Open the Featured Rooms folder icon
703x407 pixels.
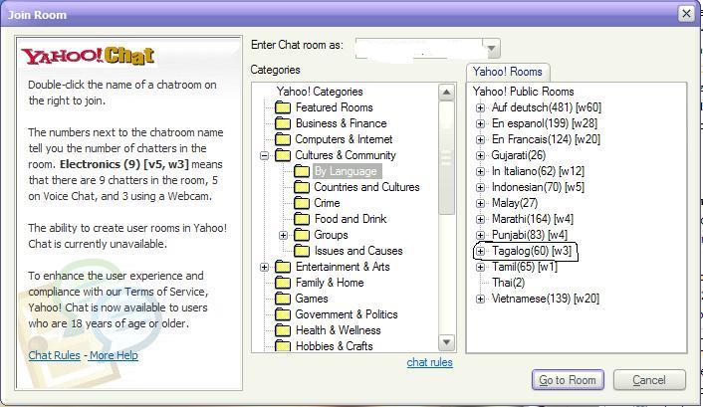click(283, 107)
